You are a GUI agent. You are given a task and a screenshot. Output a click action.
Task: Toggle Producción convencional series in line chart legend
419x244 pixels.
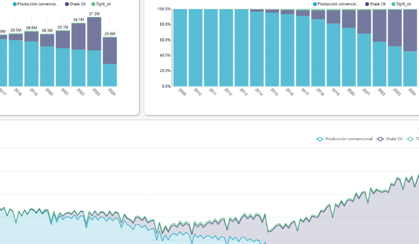click(345, 139)
